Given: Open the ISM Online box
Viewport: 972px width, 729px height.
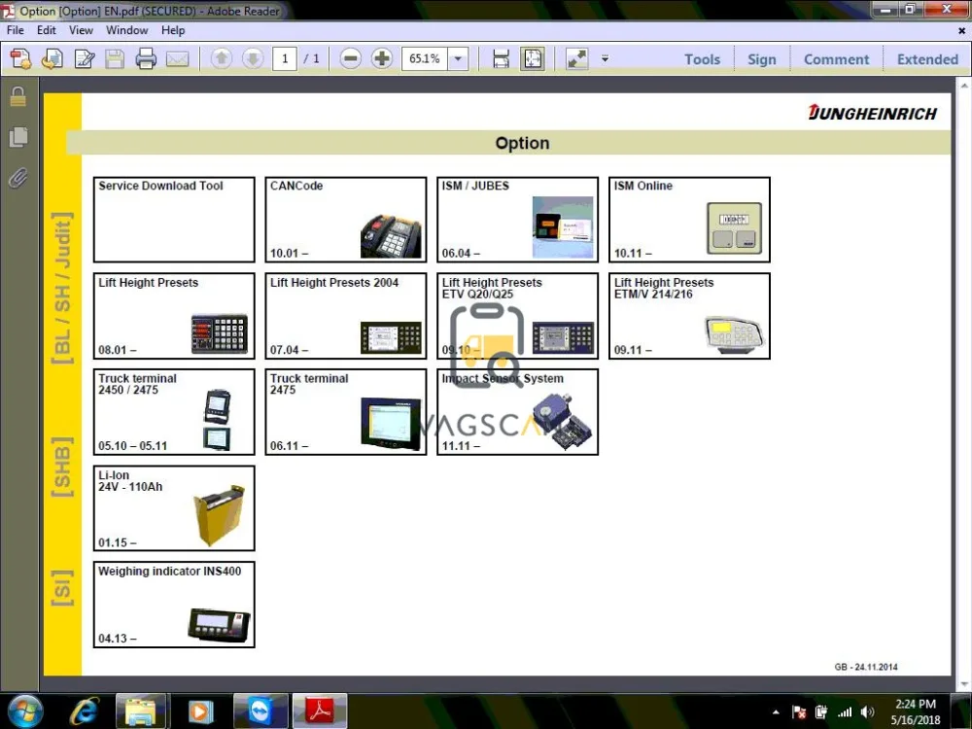Looking at the screenshot, I should pos(689,220).
